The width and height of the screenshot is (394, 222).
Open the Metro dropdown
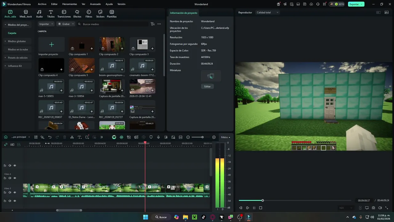pos(225,137)
